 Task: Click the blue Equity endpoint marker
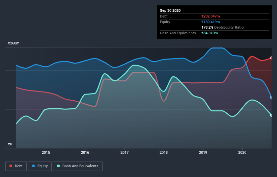(271, 97)
